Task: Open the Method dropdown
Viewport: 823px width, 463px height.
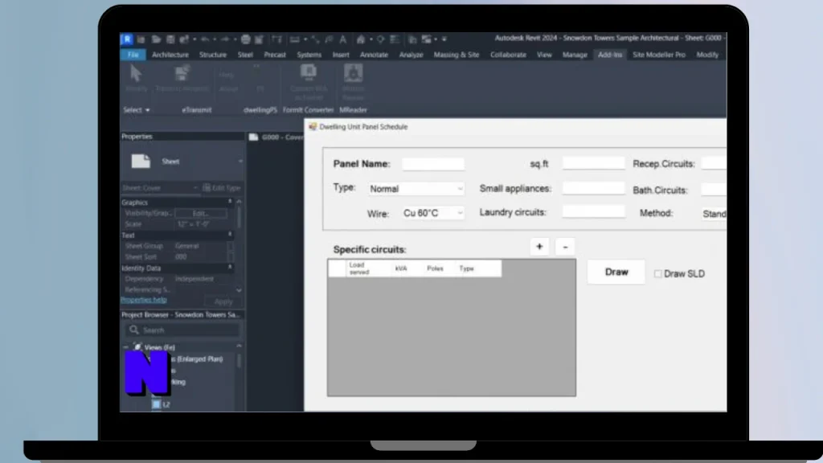Action: pyautogui.click(x=714, y=214)
